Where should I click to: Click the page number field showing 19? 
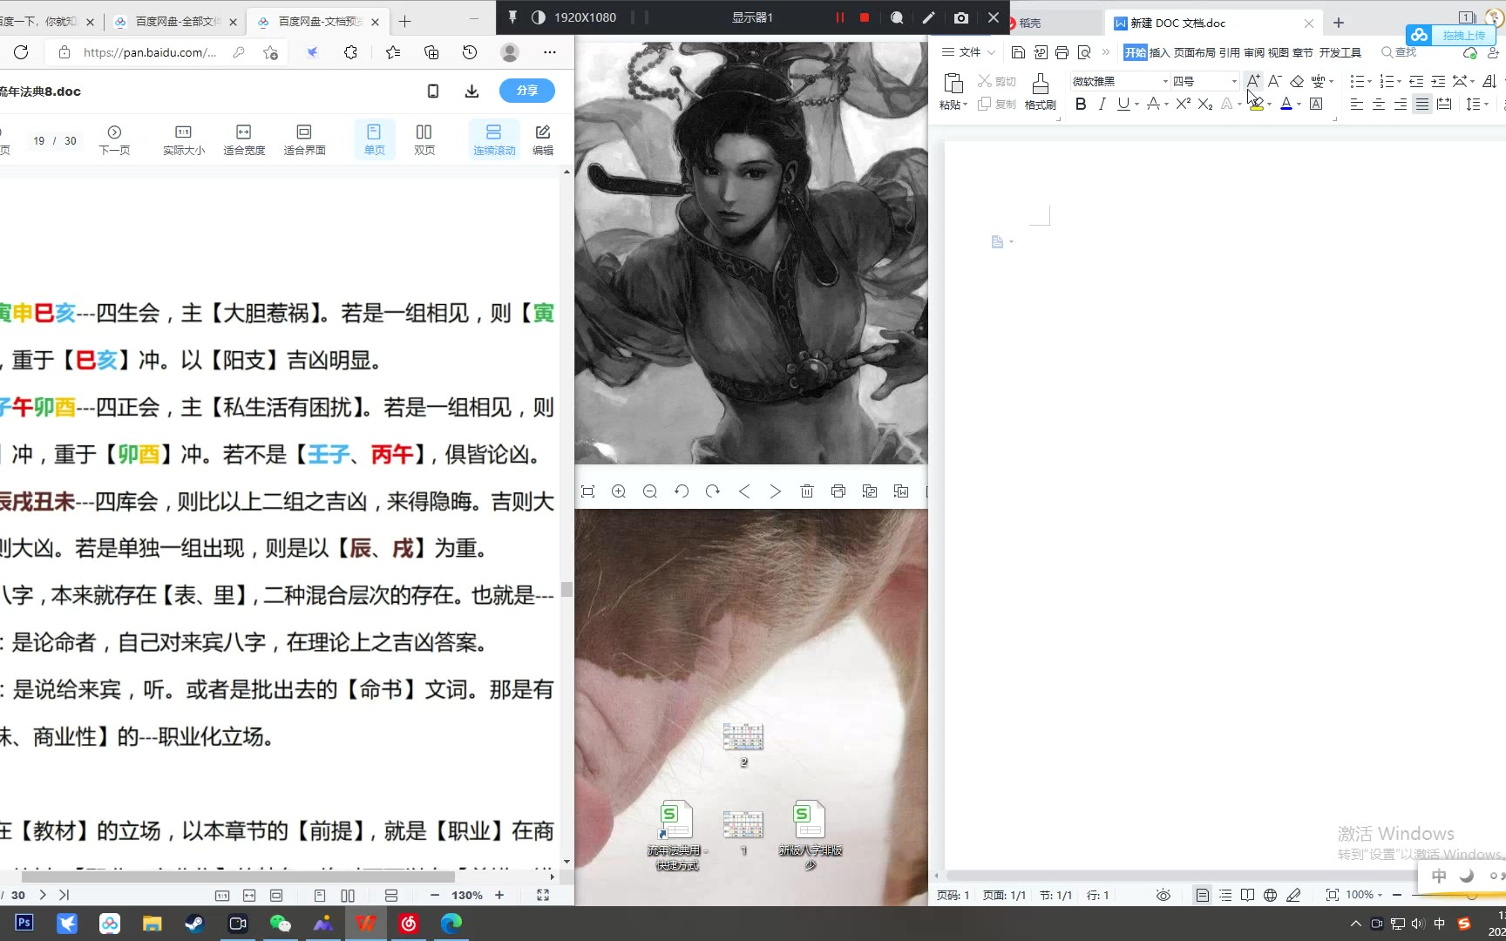click(x=39, y=140)
